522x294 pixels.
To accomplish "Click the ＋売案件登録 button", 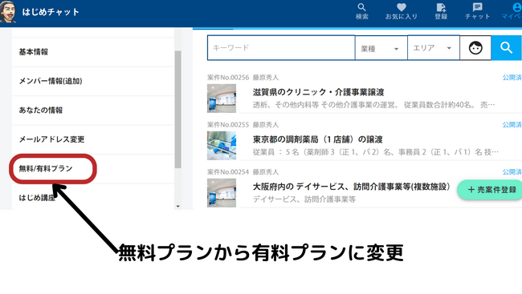I will 491,190.
